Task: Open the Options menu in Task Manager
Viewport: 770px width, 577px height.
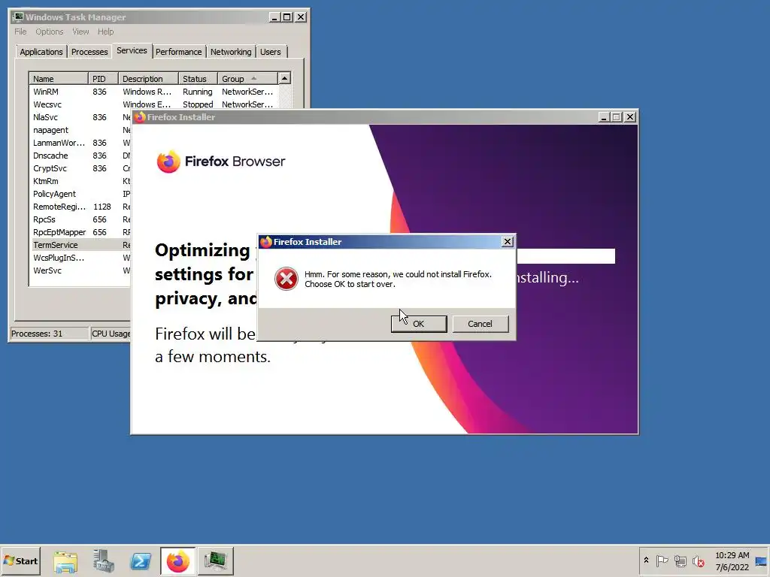Action: tap(49, 32)
